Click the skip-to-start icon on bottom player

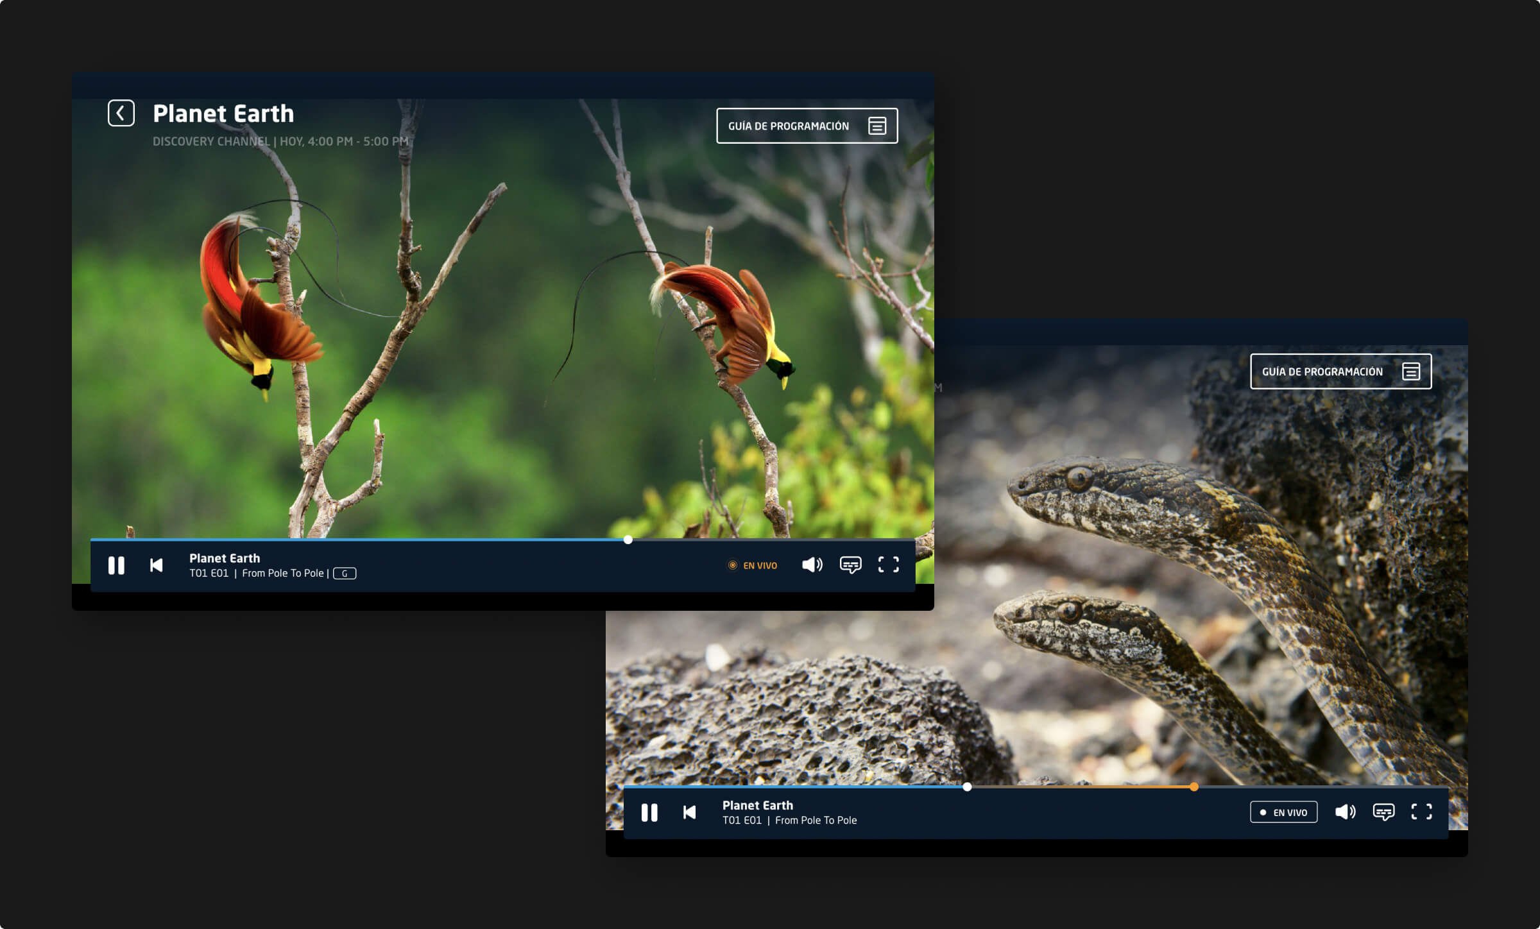pyautogui.click(x=689, y=812)
